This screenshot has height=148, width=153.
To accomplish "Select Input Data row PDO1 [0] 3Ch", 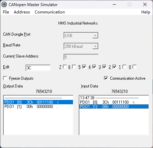I will pyautogui.click(x=114, y=102).
